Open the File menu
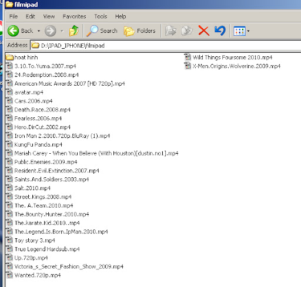301x287 pixels. (x=14, y=16)
